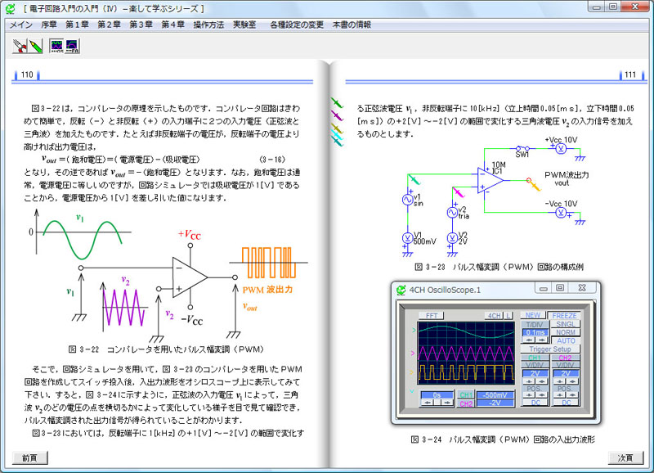Screen dimensions: 654x473
Task: Toggle CH2 DC coupling button
Action: (x=566, y=403)
